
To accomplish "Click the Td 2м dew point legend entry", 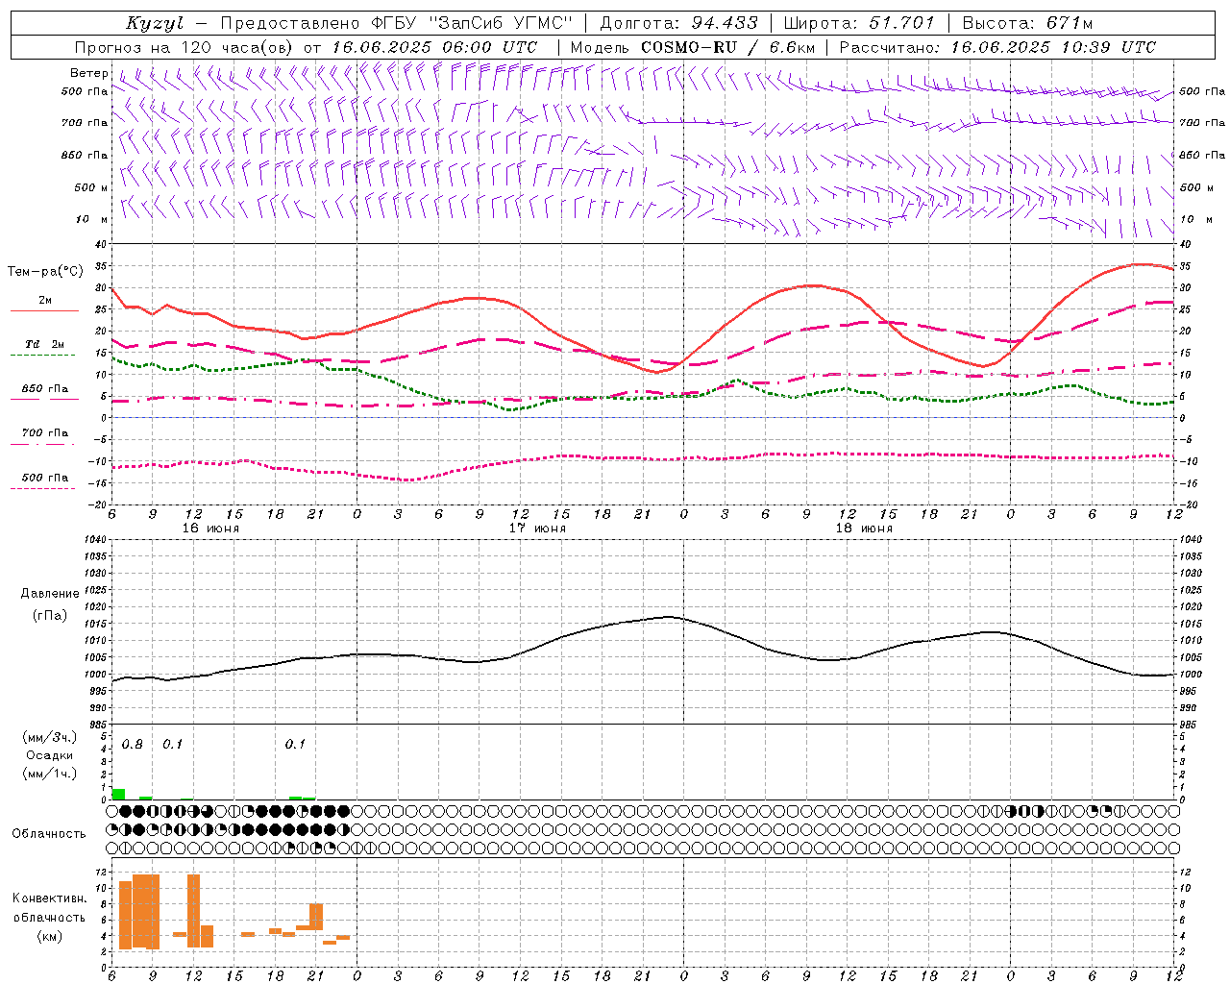I will (45, 344).
